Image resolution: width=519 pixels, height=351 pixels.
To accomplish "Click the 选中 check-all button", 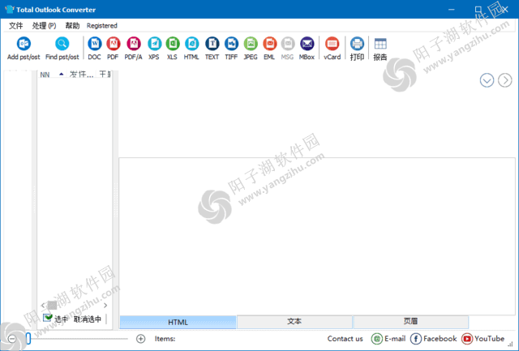I will tap(55, 319).
